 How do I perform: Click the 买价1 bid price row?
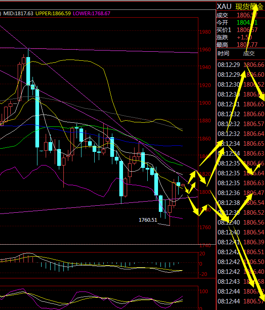pyautogui.click(x=240, y=30)
